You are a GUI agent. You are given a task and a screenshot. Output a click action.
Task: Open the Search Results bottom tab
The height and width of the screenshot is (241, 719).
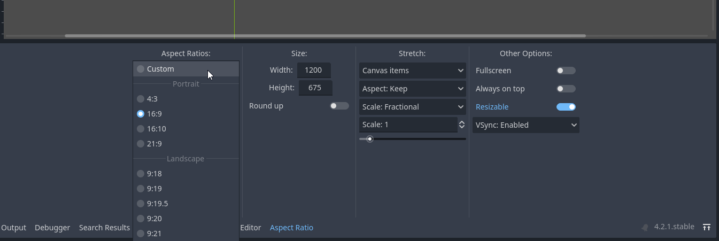coord(104,228)
